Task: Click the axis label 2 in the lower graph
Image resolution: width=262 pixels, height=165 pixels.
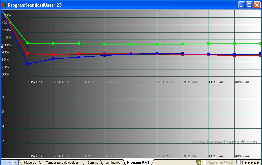Action: point(3,141)
